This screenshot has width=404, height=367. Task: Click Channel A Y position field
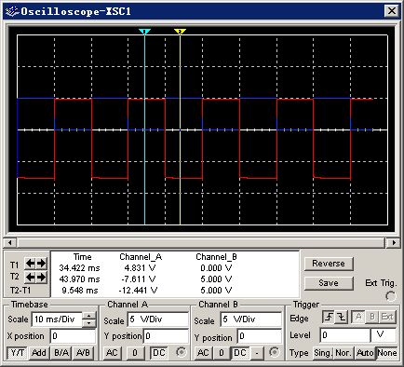tap(166, 336)
